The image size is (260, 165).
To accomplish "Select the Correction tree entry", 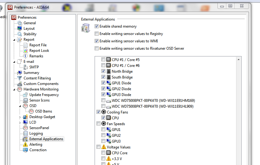I will pos(38,150).
